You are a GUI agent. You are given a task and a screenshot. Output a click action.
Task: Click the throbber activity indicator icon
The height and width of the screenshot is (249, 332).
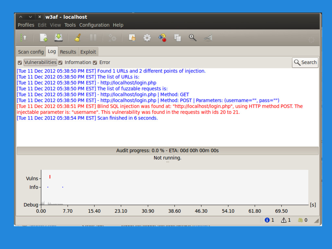[x=311, y=40]
